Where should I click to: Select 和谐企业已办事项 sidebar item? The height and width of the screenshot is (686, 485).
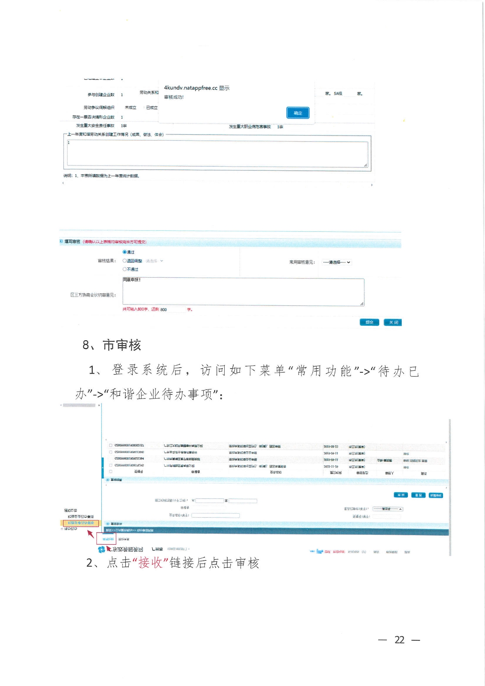click(x=81, y=517)
